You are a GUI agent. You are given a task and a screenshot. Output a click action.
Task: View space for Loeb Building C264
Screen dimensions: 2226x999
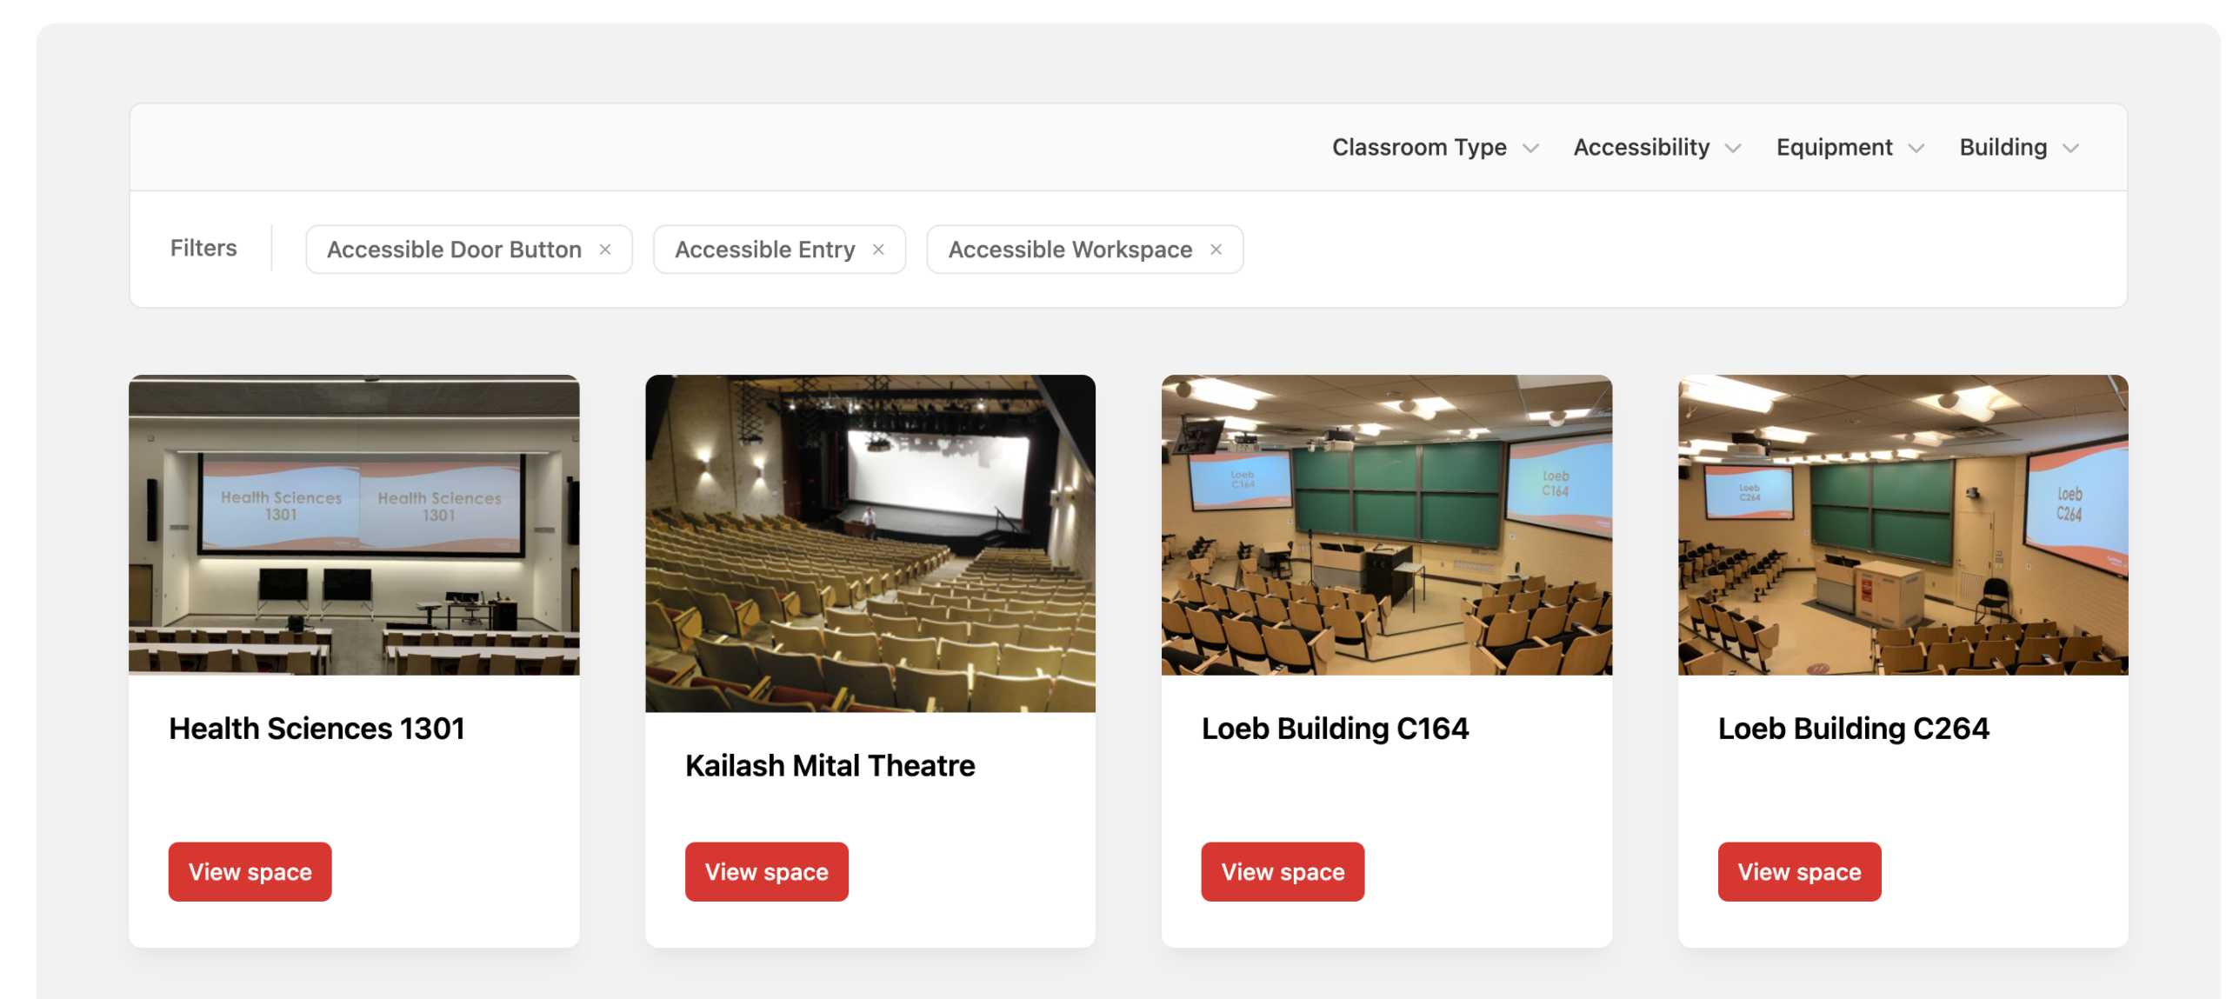click(x=1799, y=871)
